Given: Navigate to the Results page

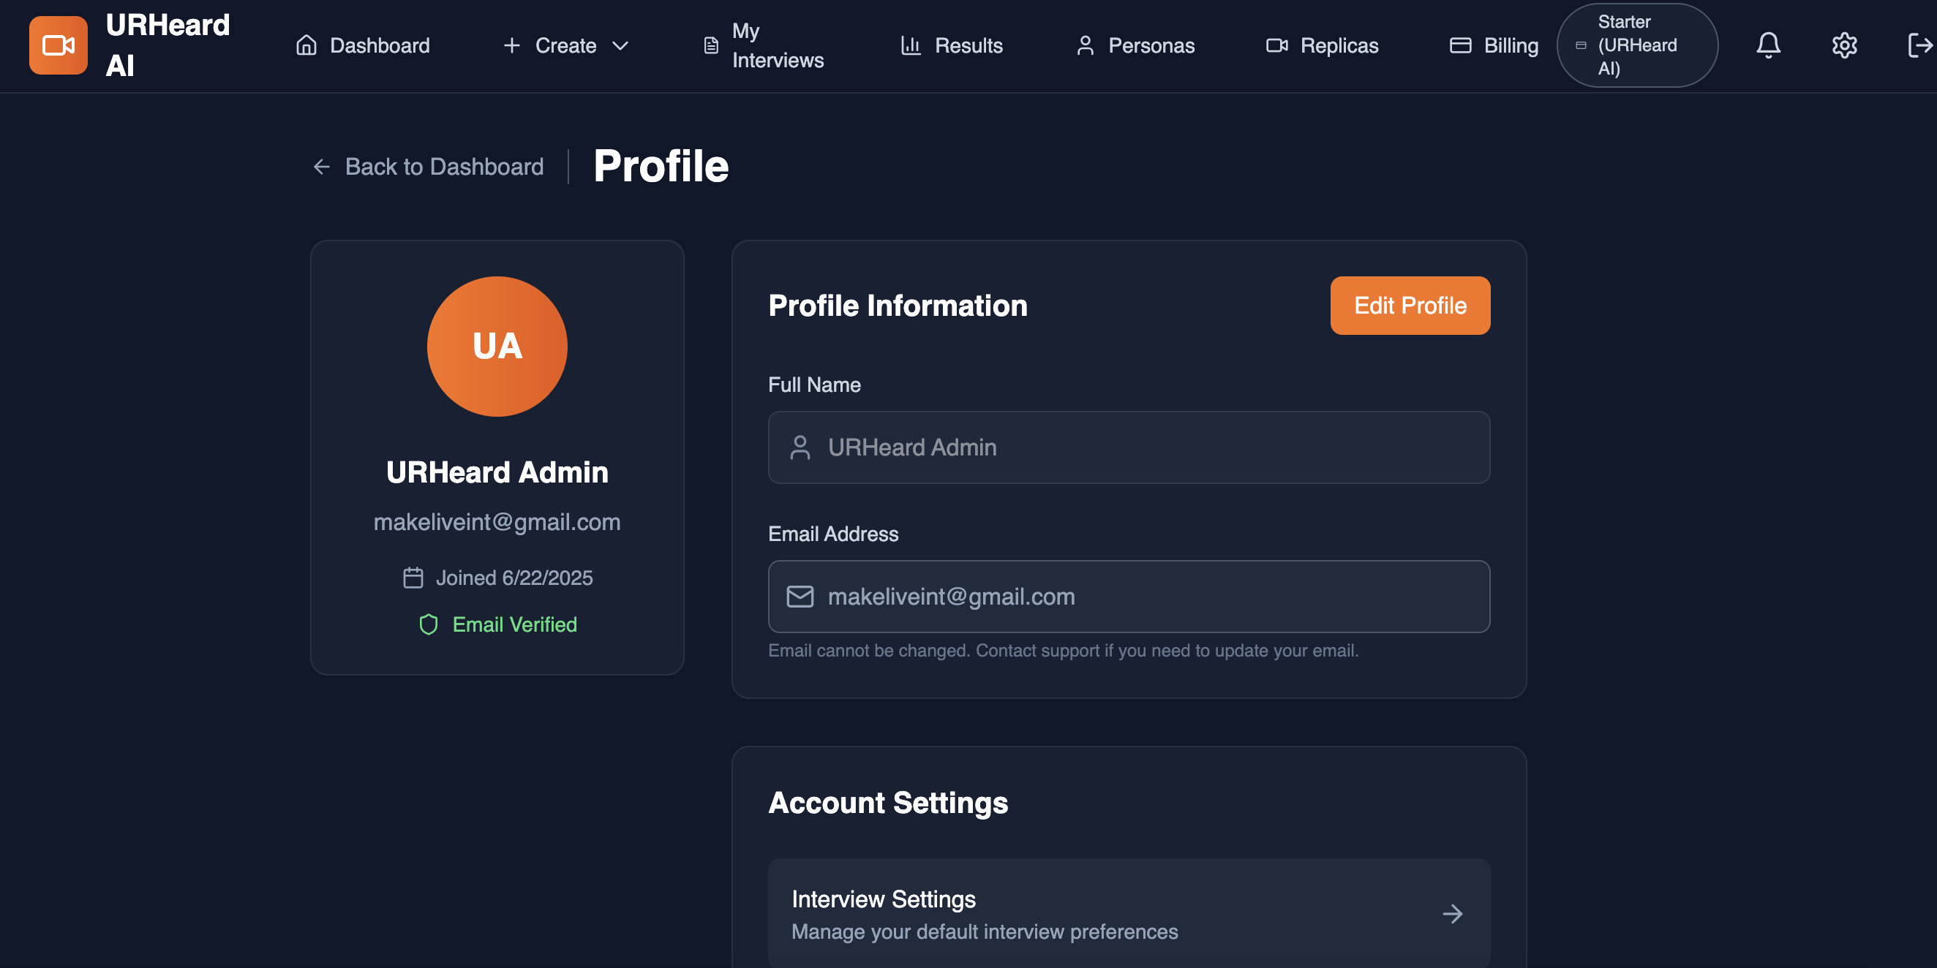Looking at the screenshot, I should [x=952, y=46].
